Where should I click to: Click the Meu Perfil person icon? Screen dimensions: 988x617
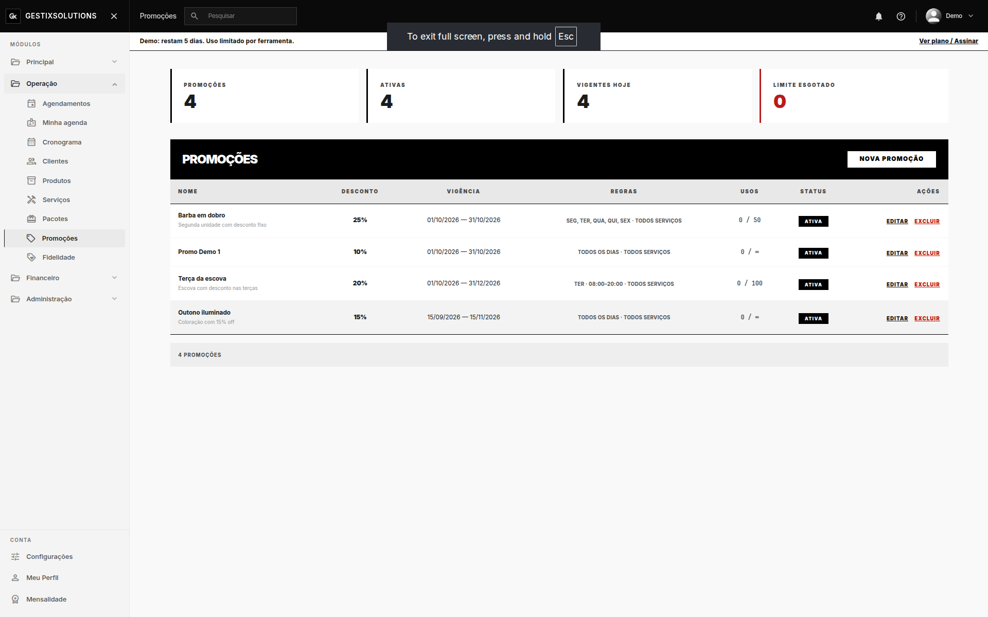[15, 577]
